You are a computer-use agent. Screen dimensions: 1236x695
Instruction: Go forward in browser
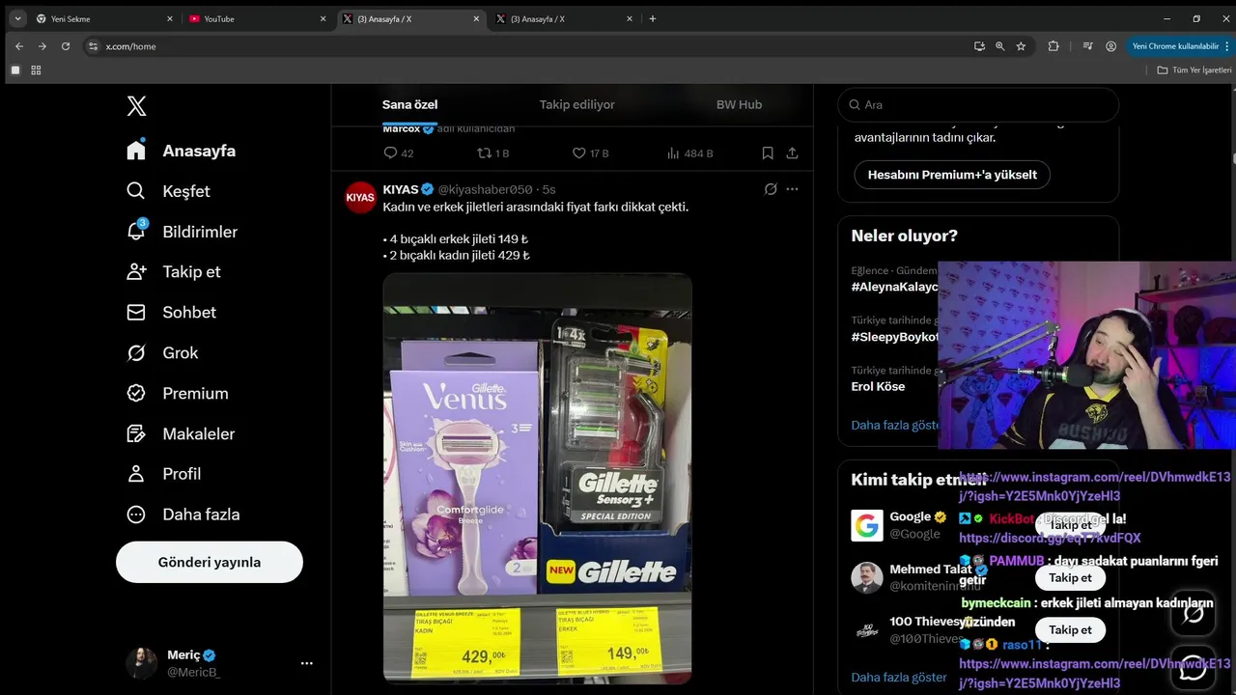coord(42,45)
